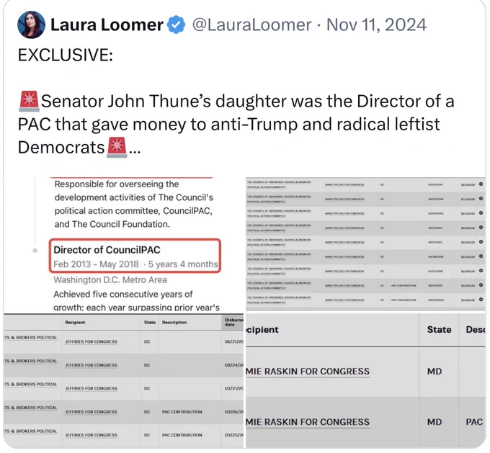Click the Description header in Jeffries table

pyautogui.click(x=174, y=322)
